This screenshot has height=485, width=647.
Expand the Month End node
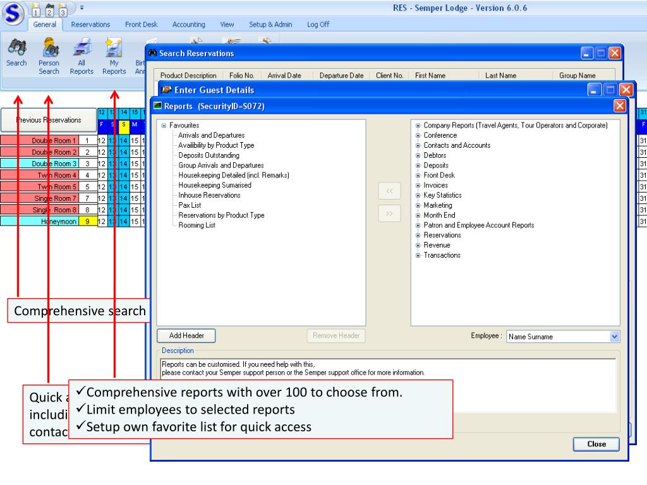coord(418,215)
